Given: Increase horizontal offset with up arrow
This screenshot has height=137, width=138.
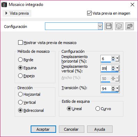Looking at the screenshot, I should coord(113,57).
